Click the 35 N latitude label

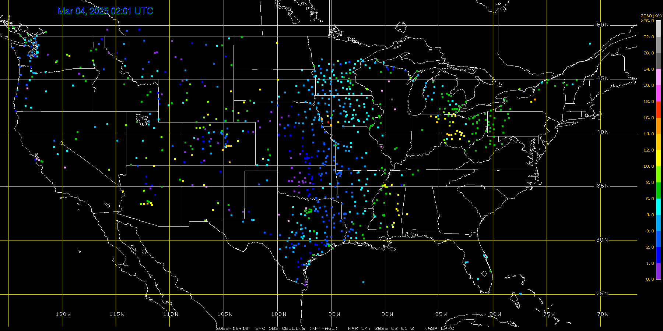pyautogui.click(x=603, y=186)
